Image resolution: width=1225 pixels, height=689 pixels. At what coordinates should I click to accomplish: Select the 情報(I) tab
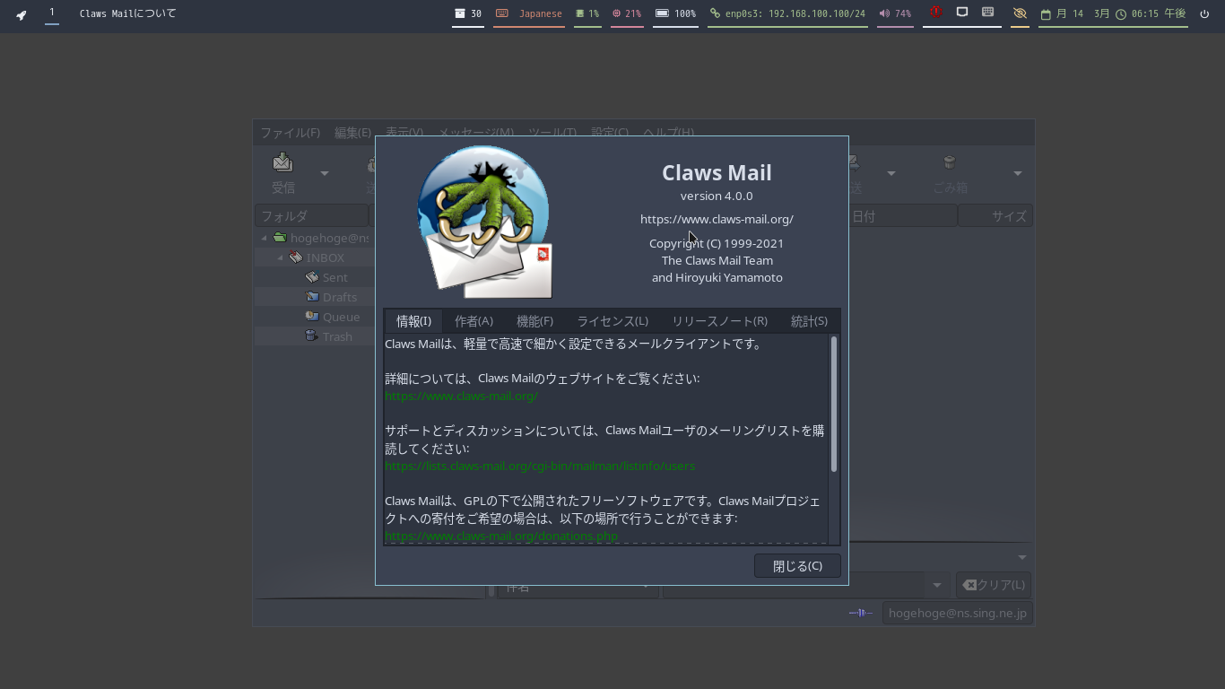(x=413, y=321)
